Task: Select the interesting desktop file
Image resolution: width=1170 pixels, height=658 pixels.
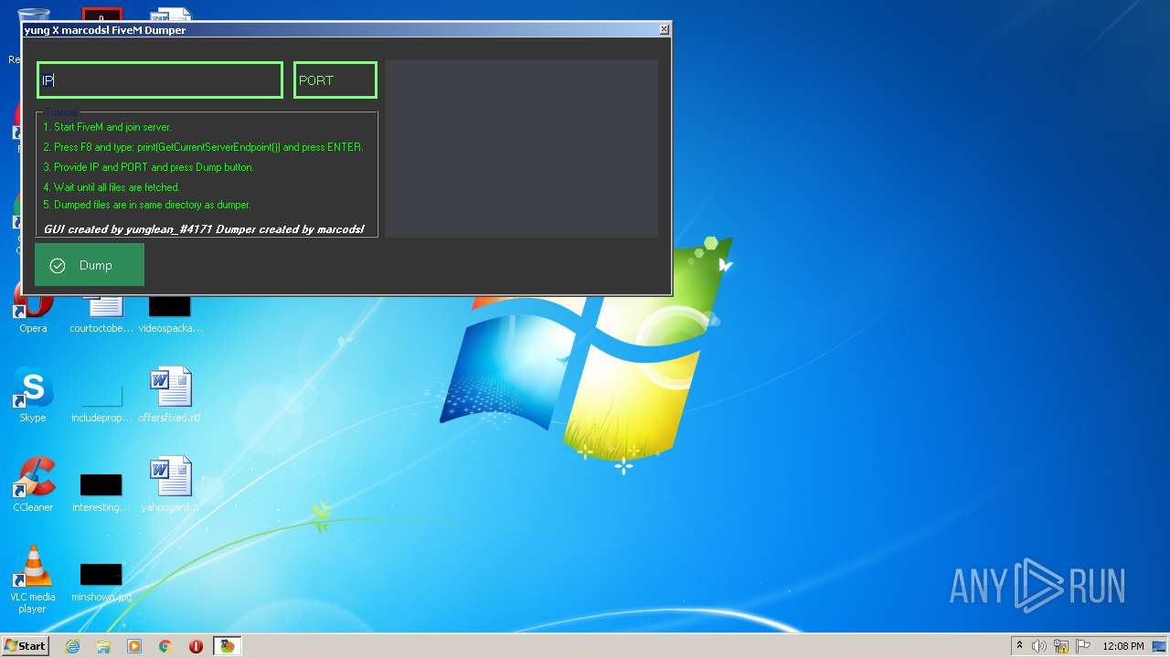Action: [x=101, y=492]
